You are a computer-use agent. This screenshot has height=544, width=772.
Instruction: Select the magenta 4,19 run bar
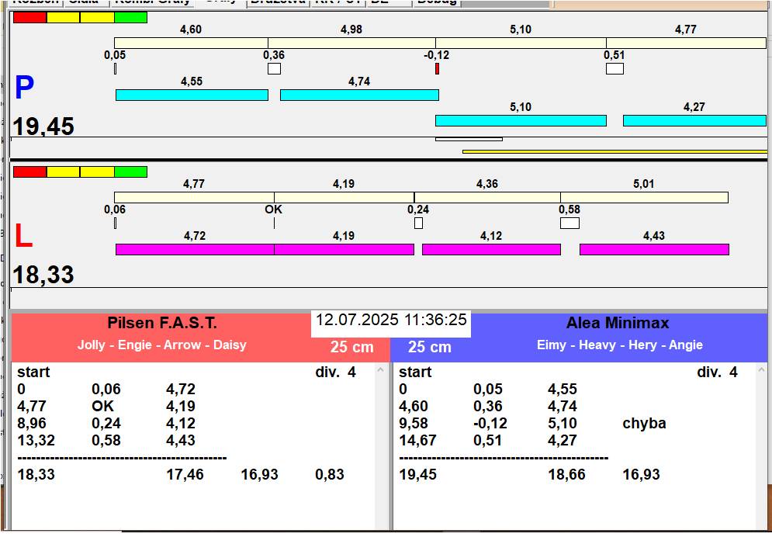pos(344,250)
